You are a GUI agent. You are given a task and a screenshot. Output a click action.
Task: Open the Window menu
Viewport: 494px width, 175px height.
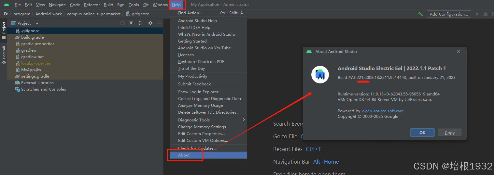(x=160, y=5)
